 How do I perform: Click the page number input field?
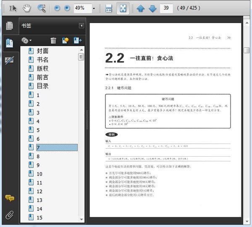point(166,8)
